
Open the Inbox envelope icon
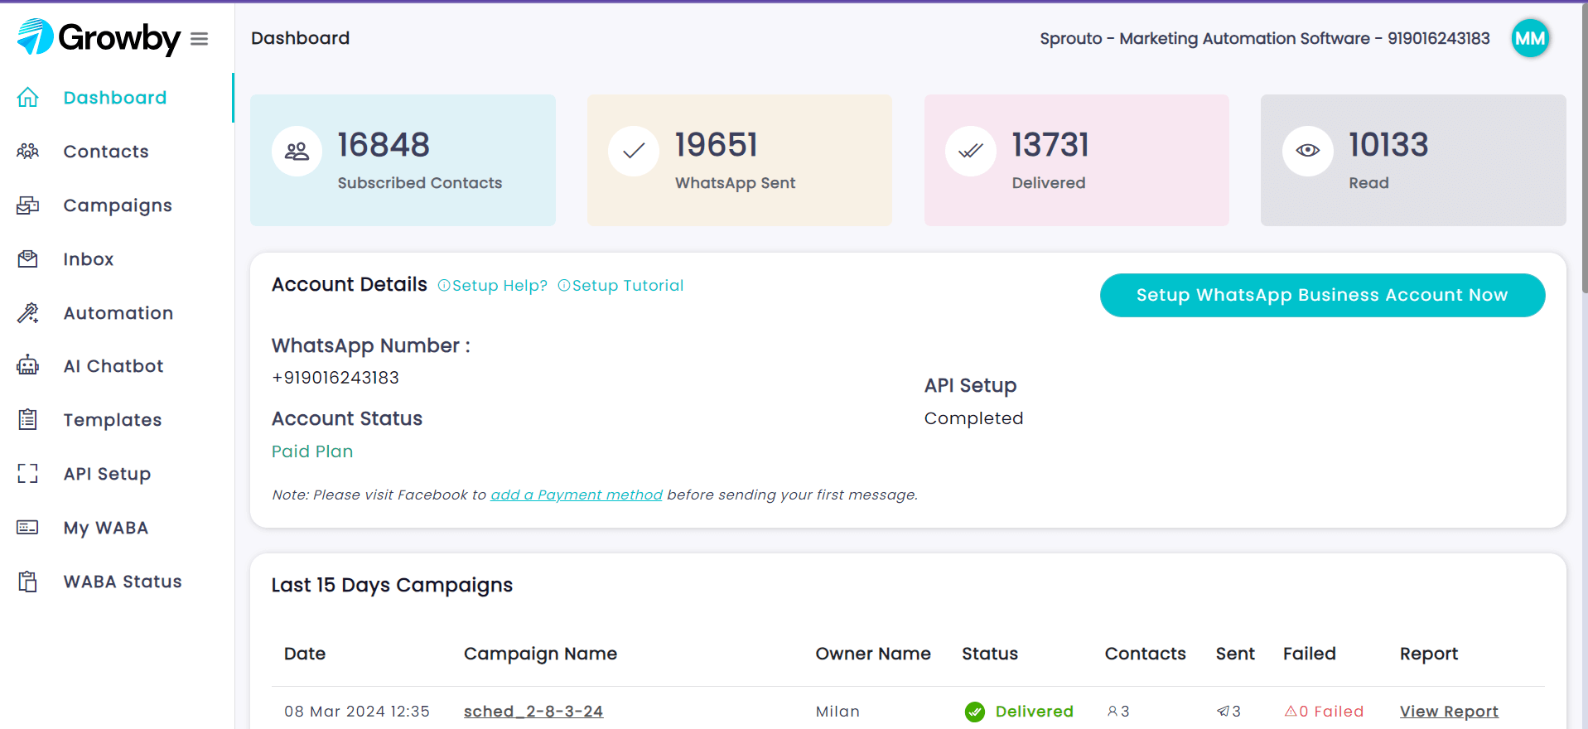coord(28,259)
